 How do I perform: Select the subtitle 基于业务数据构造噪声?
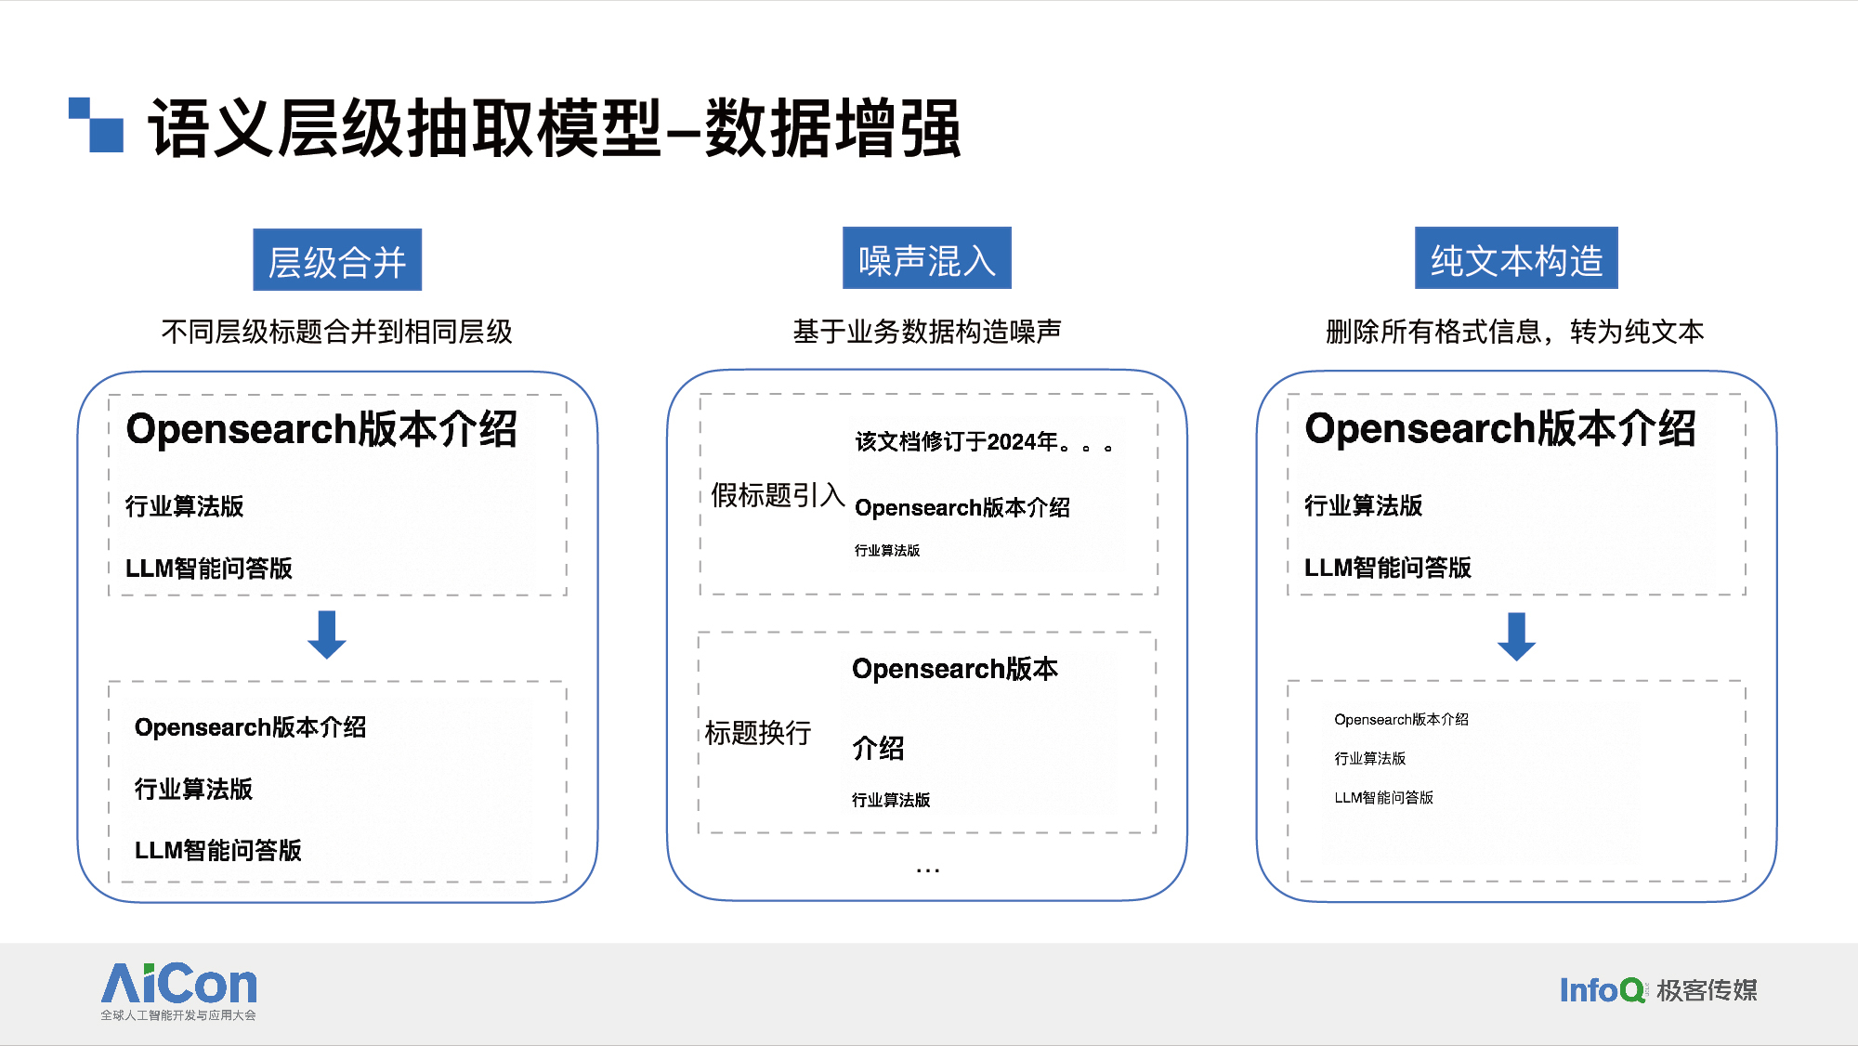point(927,332)
